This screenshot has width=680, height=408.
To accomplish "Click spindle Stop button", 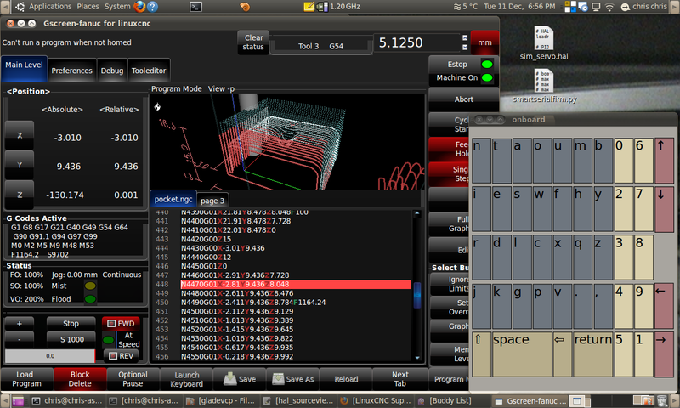I will tap(71, 324).
